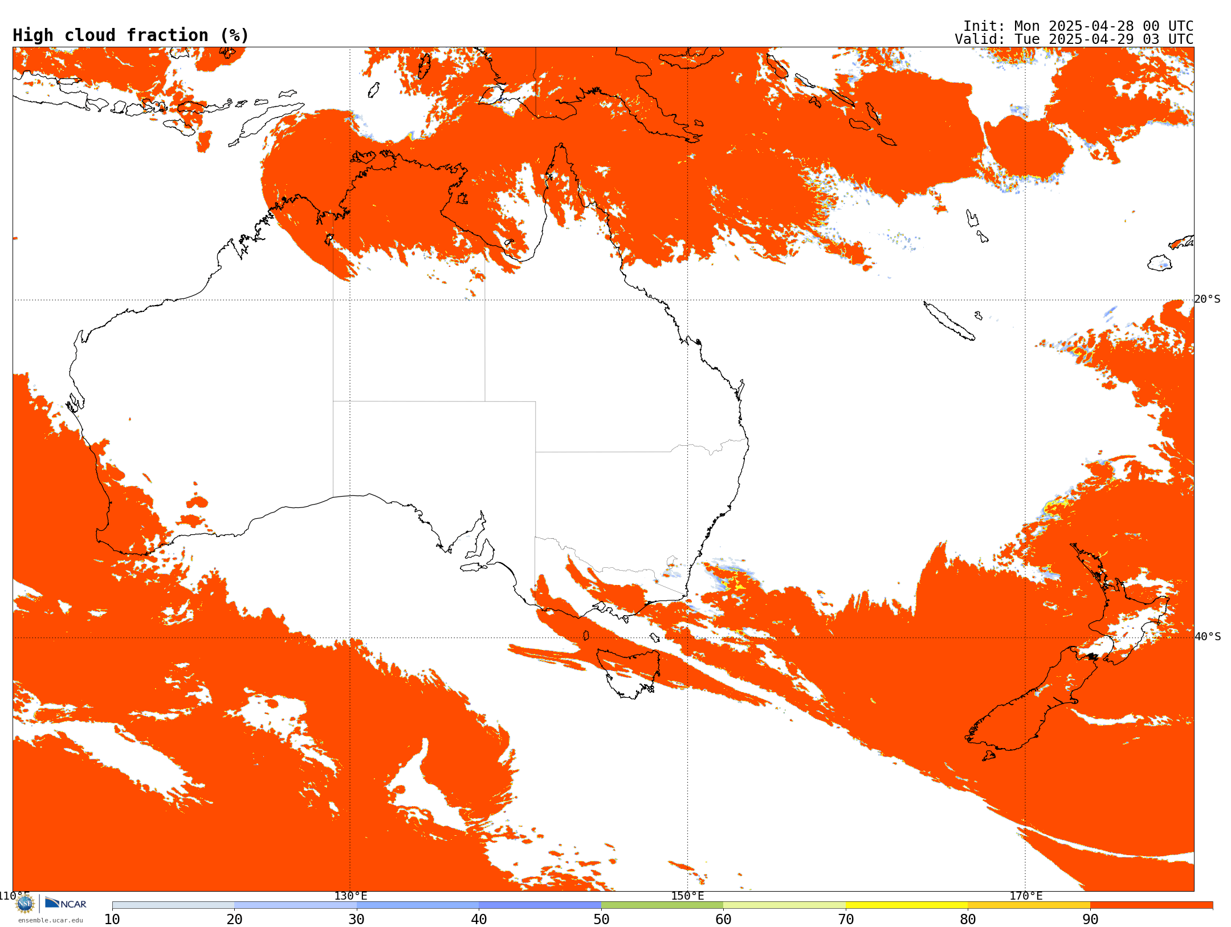The image size is (1231, 927).
Task: Click the 150°E longitude label
Action: tap(687, 896)
